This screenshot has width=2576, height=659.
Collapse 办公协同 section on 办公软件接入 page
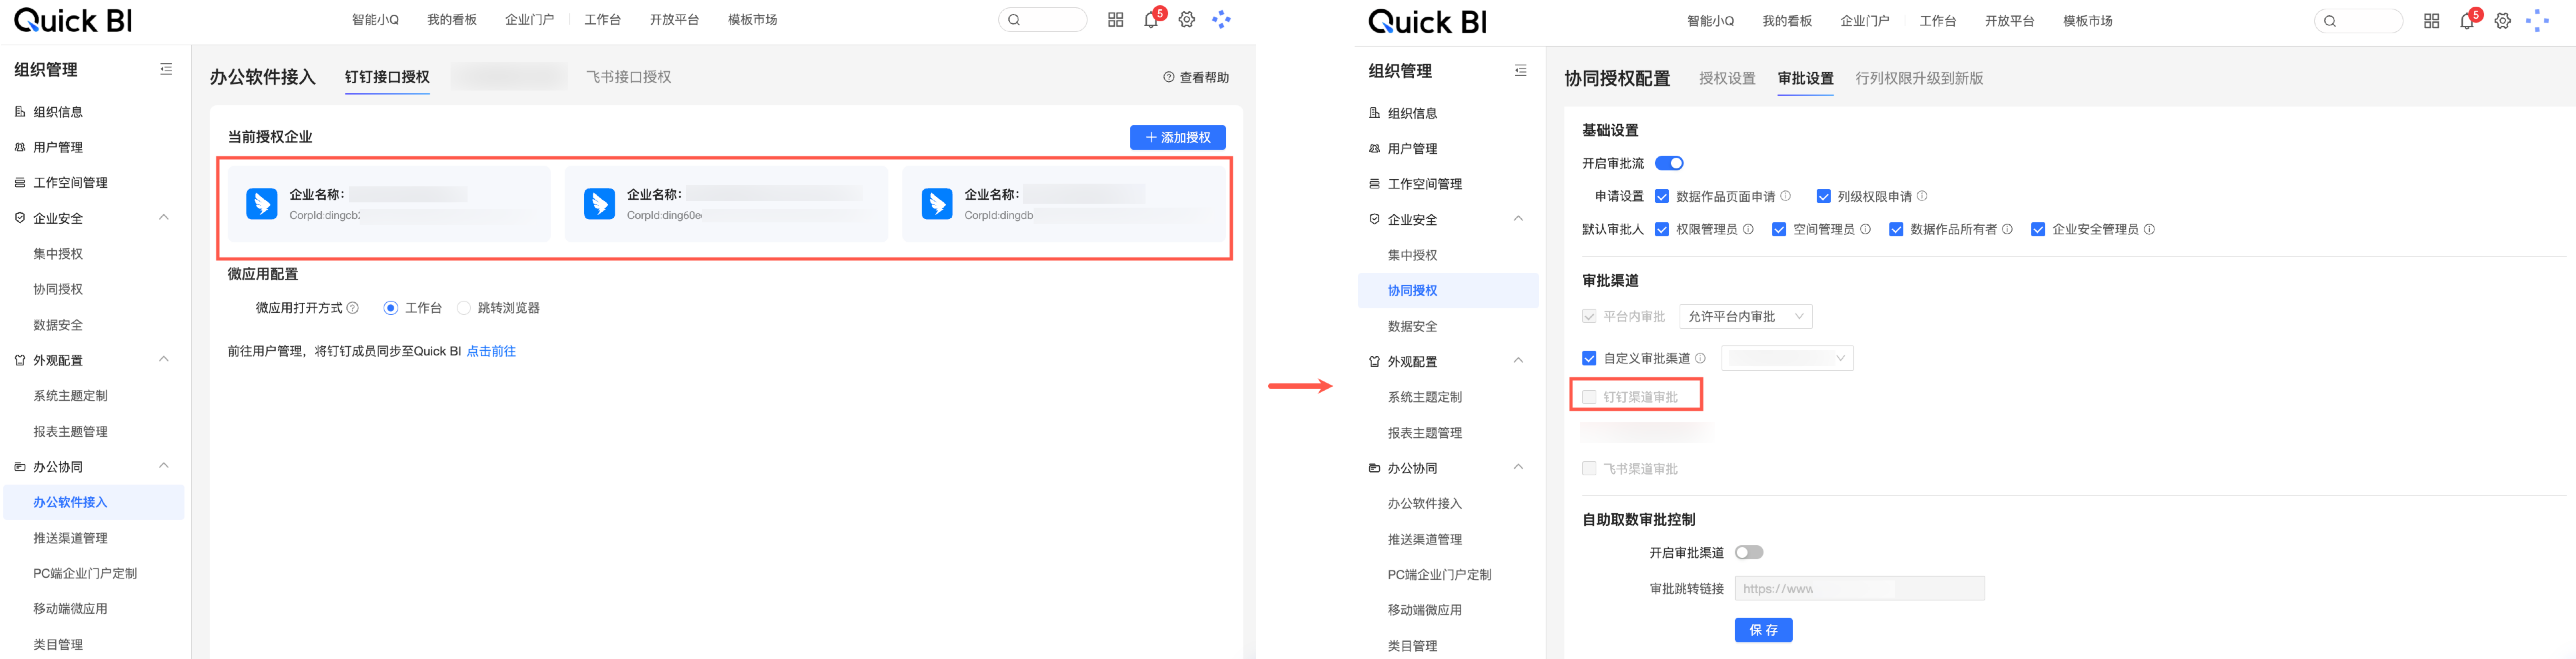pos(164,466)
